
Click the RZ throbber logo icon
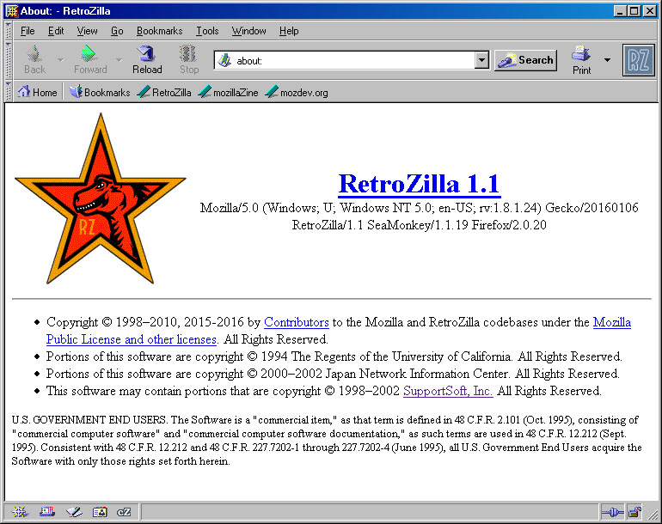coord(638,60)
